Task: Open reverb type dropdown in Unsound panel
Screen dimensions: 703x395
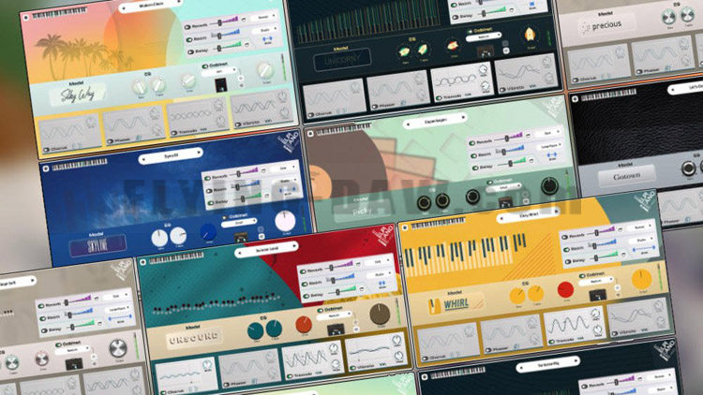Action: 379,261
